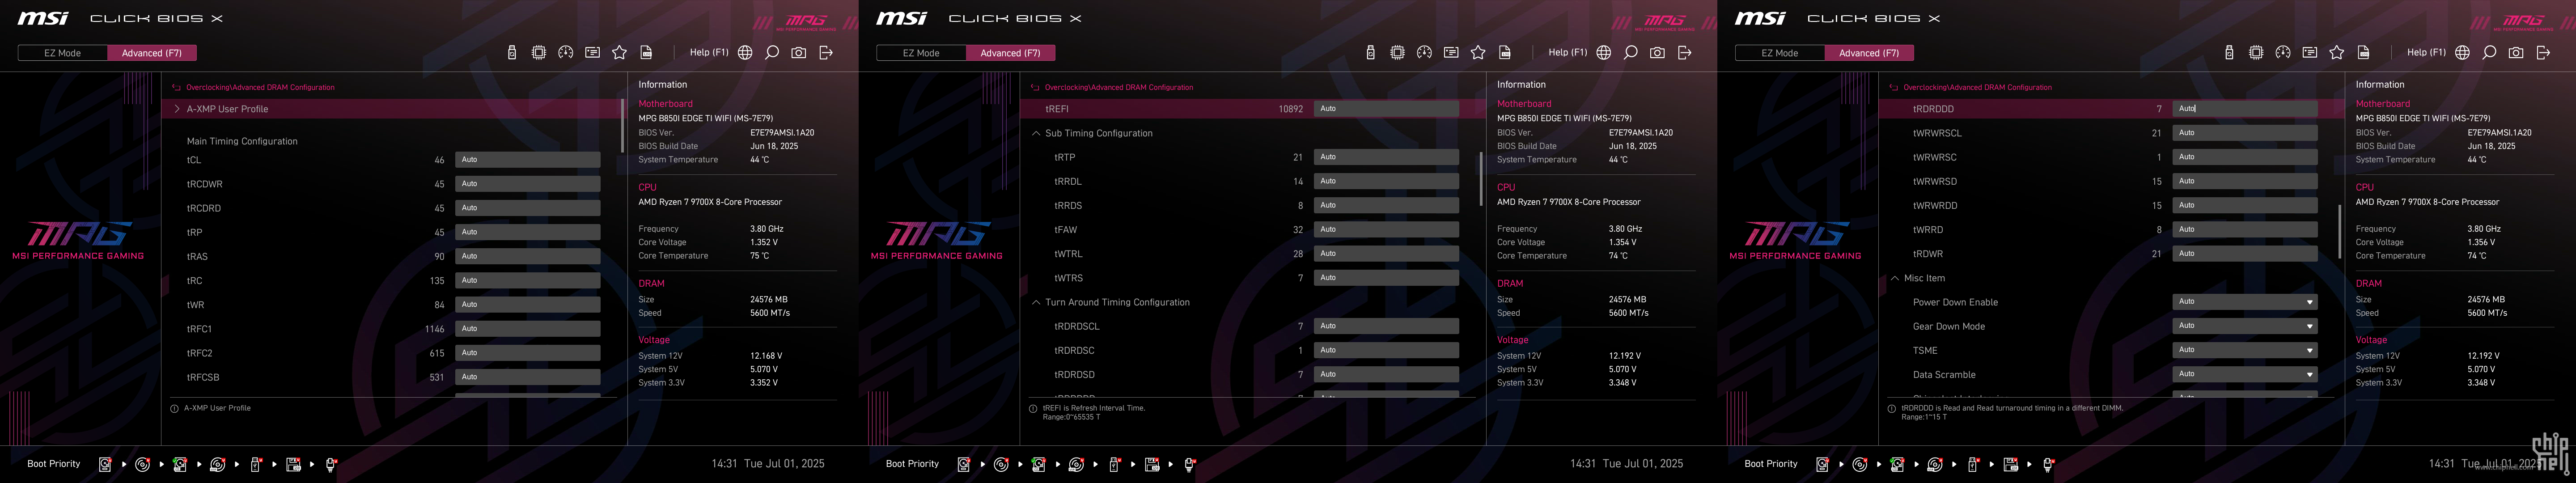Click language globe in middle BIOS screen

1604,53
